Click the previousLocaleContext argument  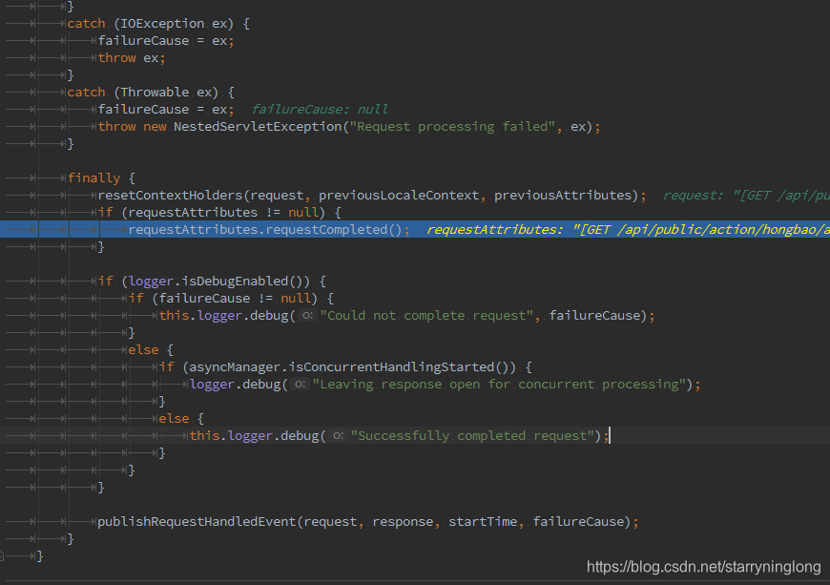(399, 196)
